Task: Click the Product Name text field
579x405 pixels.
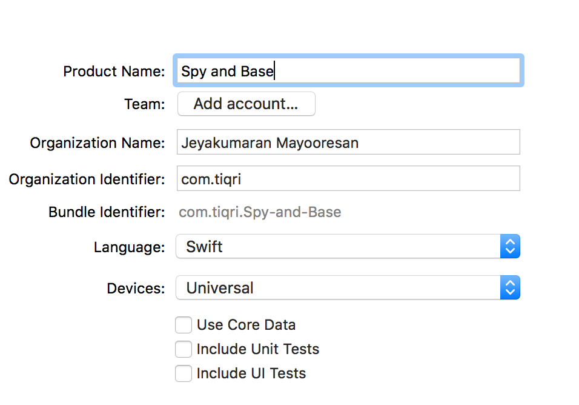Action: pos(348,71)
